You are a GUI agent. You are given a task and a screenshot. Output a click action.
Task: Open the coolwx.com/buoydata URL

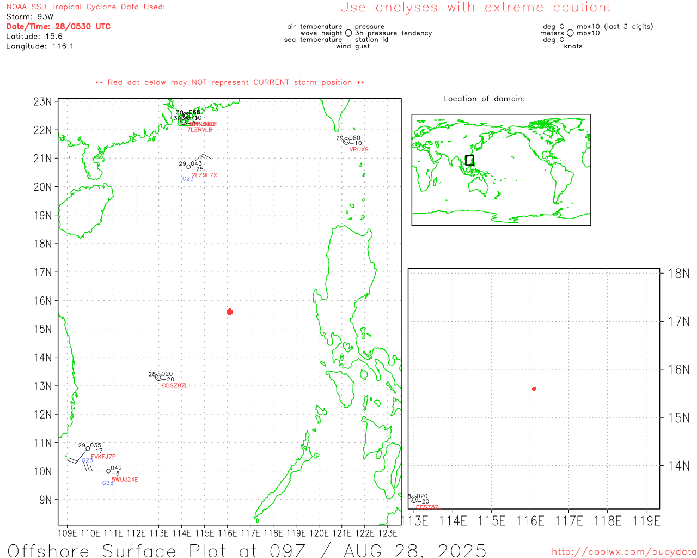click(624, 552)
